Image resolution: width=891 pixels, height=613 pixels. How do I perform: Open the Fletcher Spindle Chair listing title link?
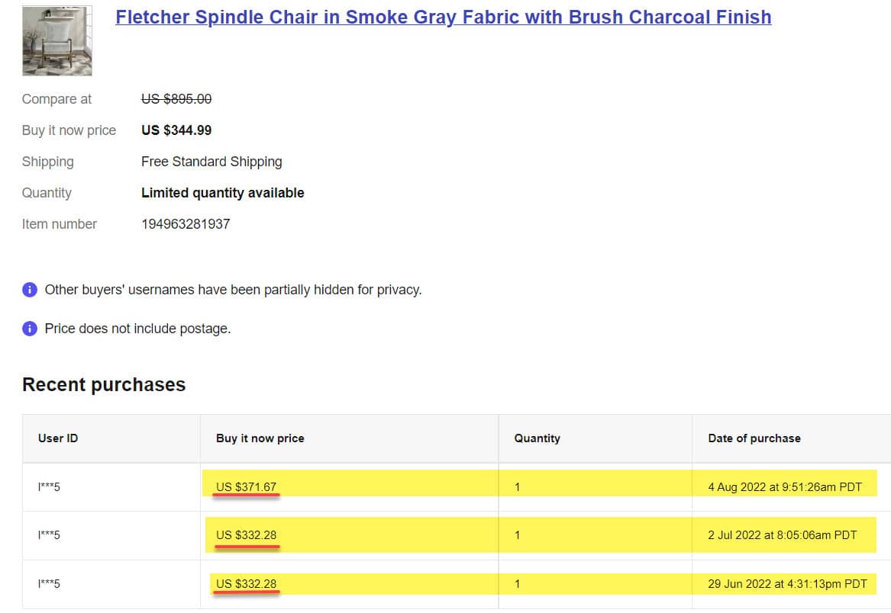click(x=443, y=18)
